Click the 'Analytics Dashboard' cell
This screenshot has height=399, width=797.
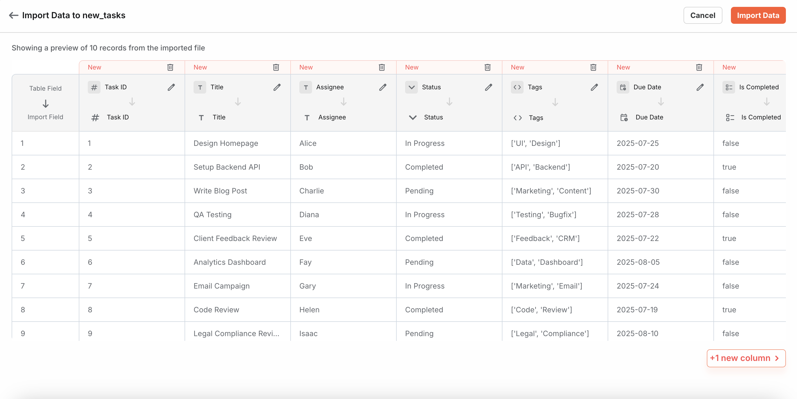tap(238, 262)
